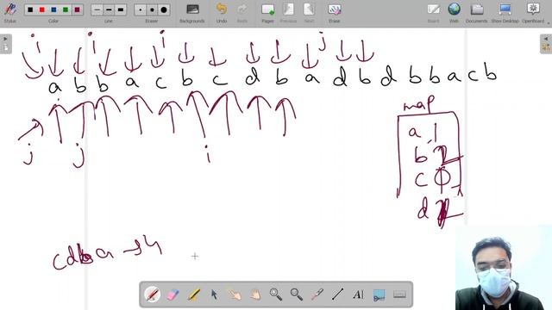This screenshot has width=552, height=310.
Task: Click the zoom in magnifier
Action: coord(276,294)
